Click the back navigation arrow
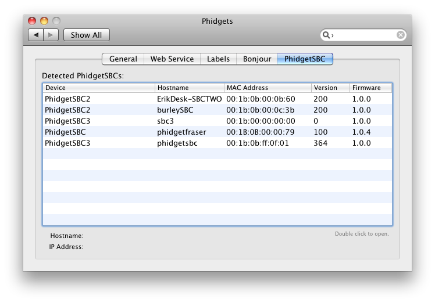 [x=36, y=35]
